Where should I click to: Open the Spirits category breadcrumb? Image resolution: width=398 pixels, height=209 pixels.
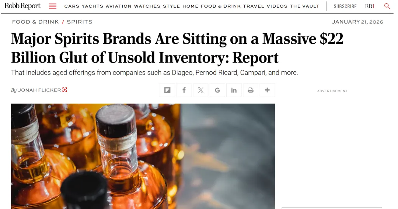(80, 22)
